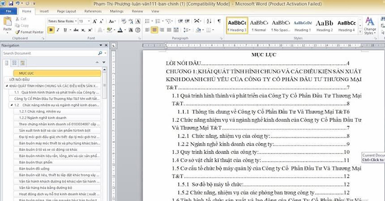The height and width of the screenshot is (201, 385).
Task: Toggle Bold formatting
Action: [51, 30]
